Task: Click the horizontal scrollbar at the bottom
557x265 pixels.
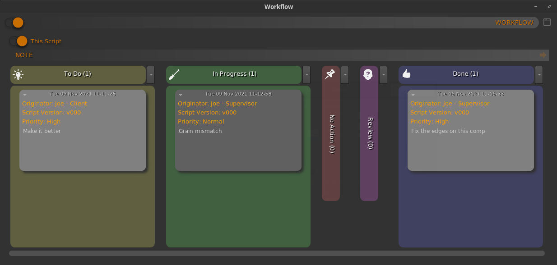Action: click(276, 253)
